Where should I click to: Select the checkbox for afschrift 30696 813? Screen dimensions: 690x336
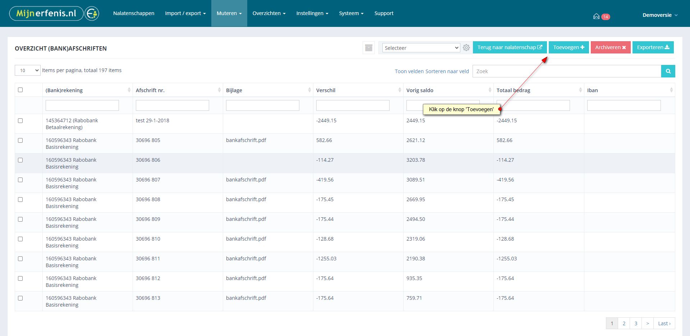click(x=20, y=298)
